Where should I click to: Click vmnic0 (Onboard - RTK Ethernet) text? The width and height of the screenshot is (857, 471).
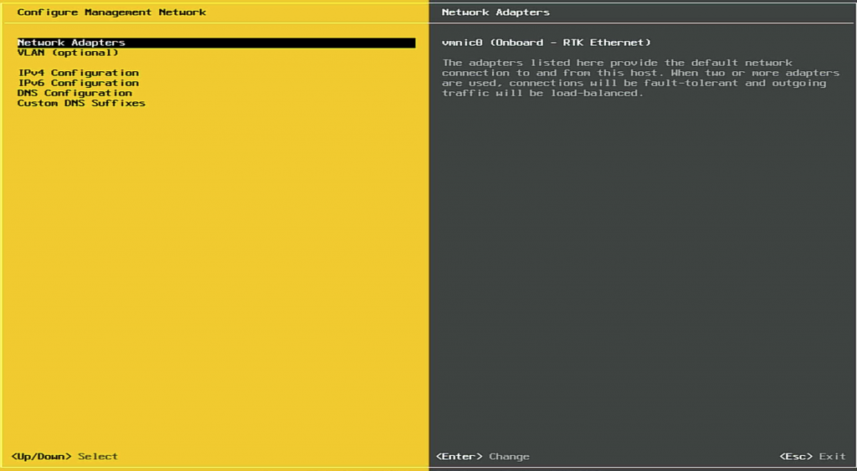[547, 43]
